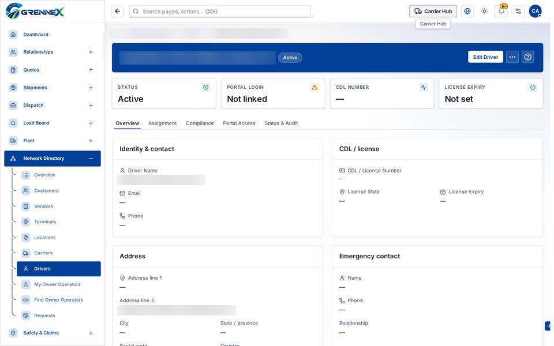
Task: Focus the search pages field
Action: [220, 12]
